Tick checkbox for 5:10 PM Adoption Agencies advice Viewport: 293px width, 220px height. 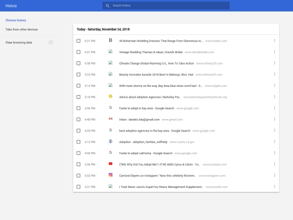click(x=79, y=97)
